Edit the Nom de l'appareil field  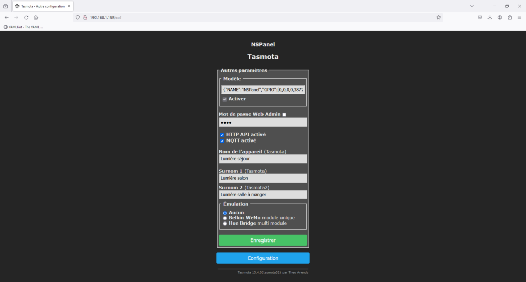263,159
